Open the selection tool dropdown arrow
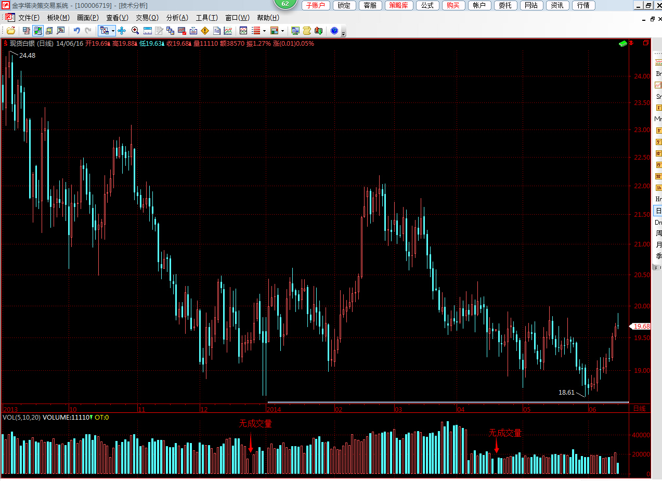Image resolution: width=662 pixels, height=481 pixels. [x=113, y=31]
